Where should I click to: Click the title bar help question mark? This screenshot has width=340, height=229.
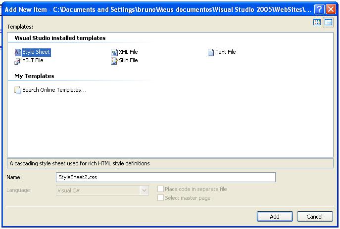coord(320,9)
